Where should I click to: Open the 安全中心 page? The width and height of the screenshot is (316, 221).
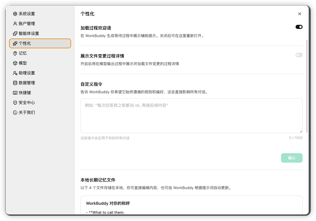coord(40,103)
